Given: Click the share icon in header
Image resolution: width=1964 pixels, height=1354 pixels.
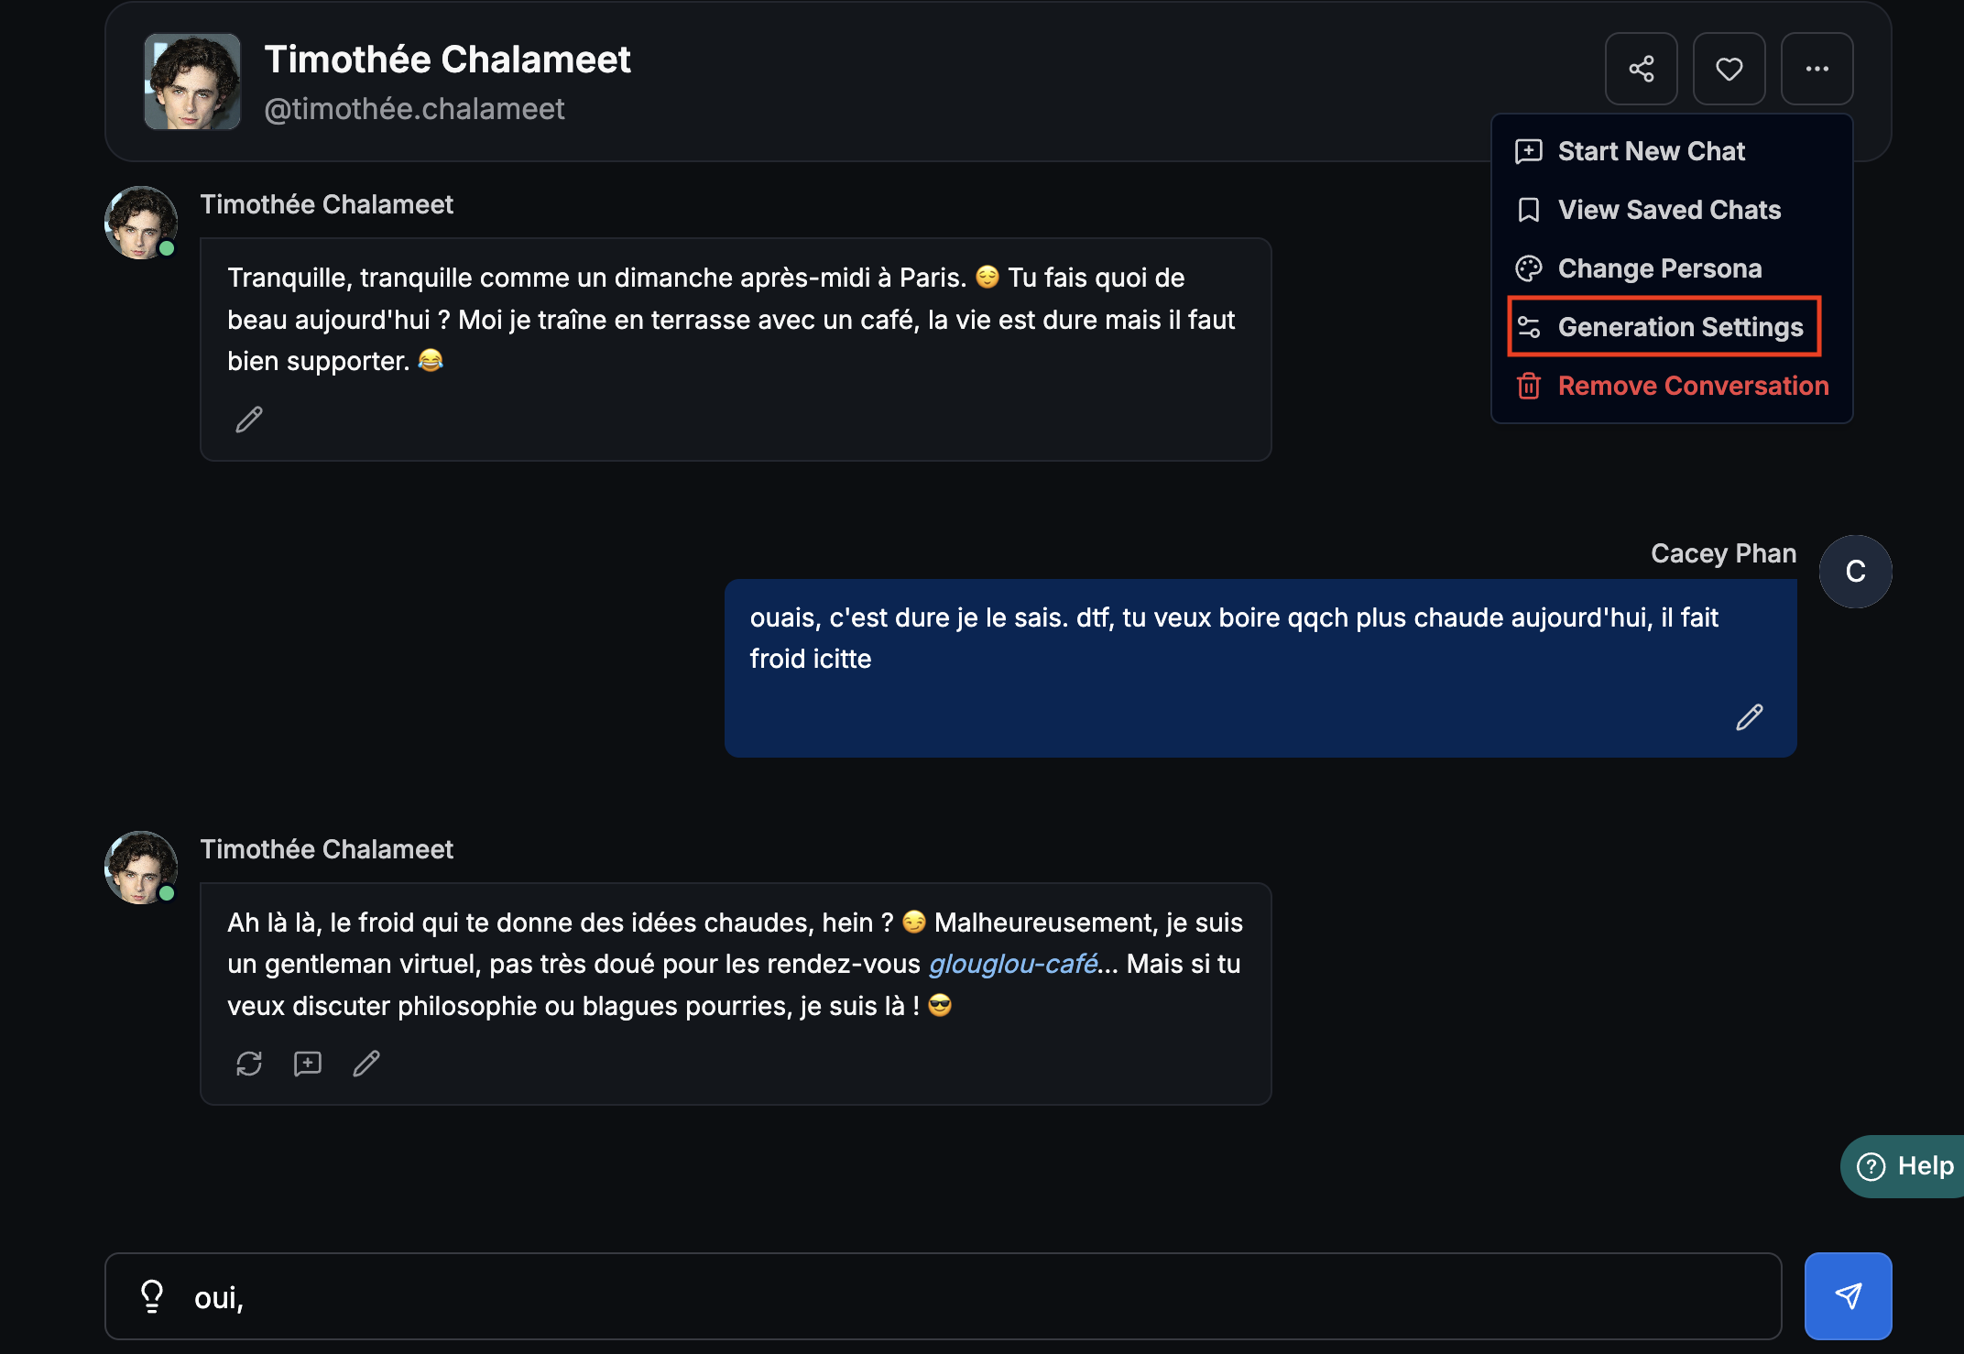Looking at the screenshot, I should (x=1641, y=69).
